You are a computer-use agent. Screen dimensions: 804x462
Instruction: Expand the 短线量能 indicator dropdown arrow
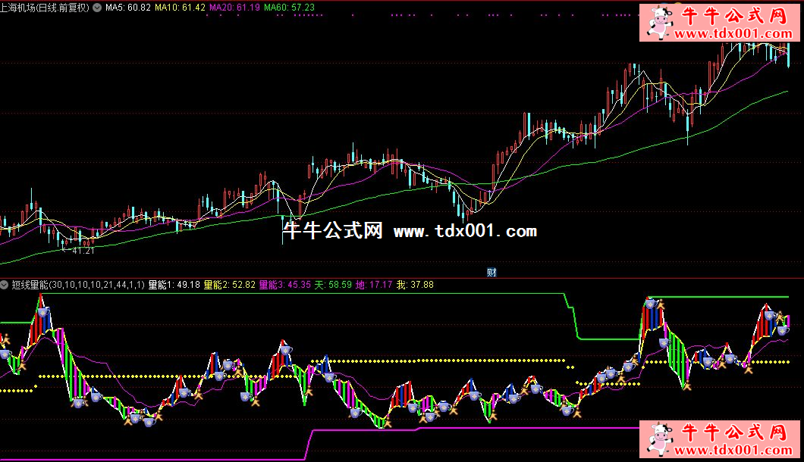[x=5, y=285]
